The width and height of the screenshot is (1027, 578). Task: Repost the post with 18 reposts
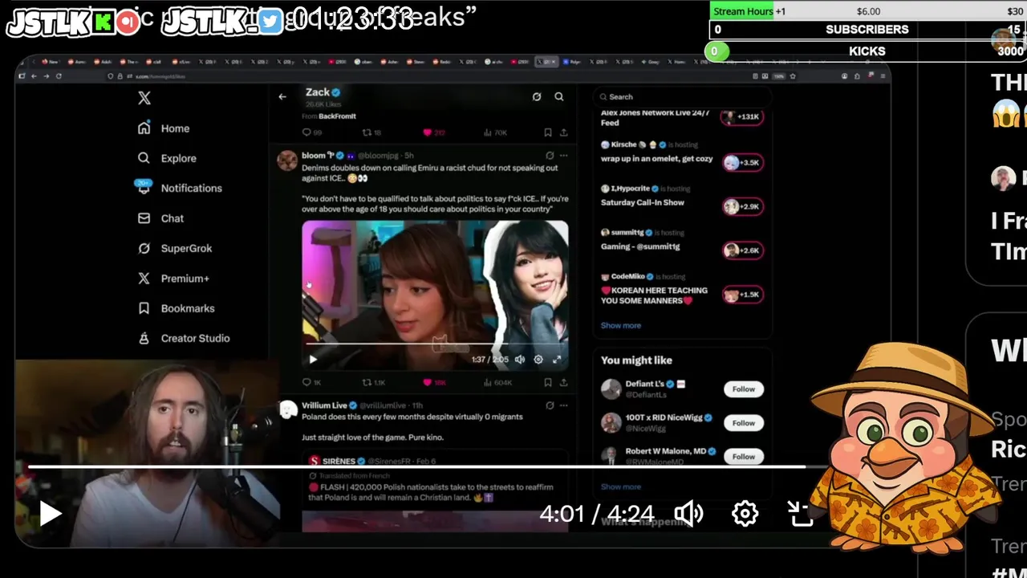tap(371, 132)
